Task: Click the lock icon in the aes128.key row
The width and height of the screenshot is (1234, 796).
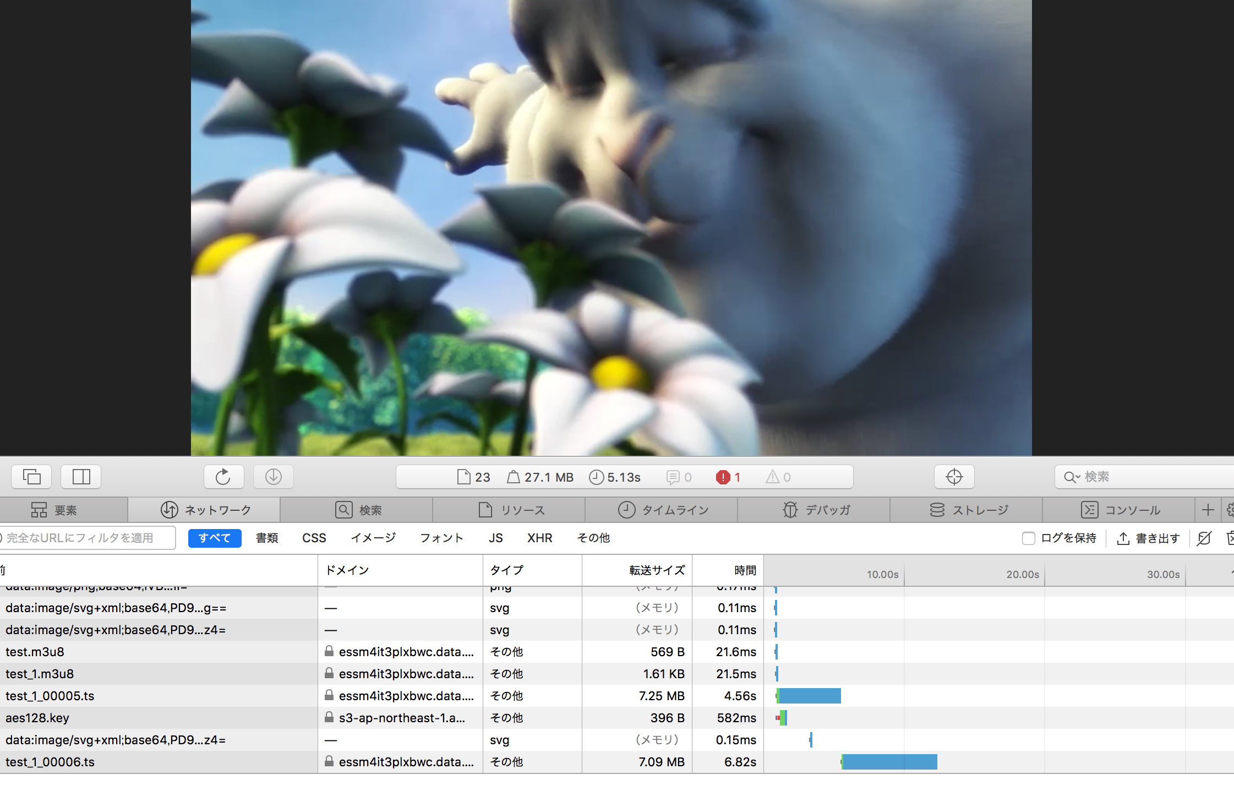Action: coord(329,717)
